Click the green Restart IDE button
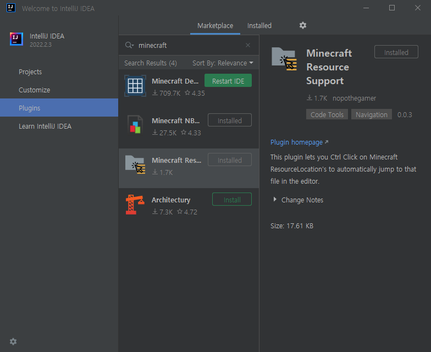431x352 pixels. 228,80
